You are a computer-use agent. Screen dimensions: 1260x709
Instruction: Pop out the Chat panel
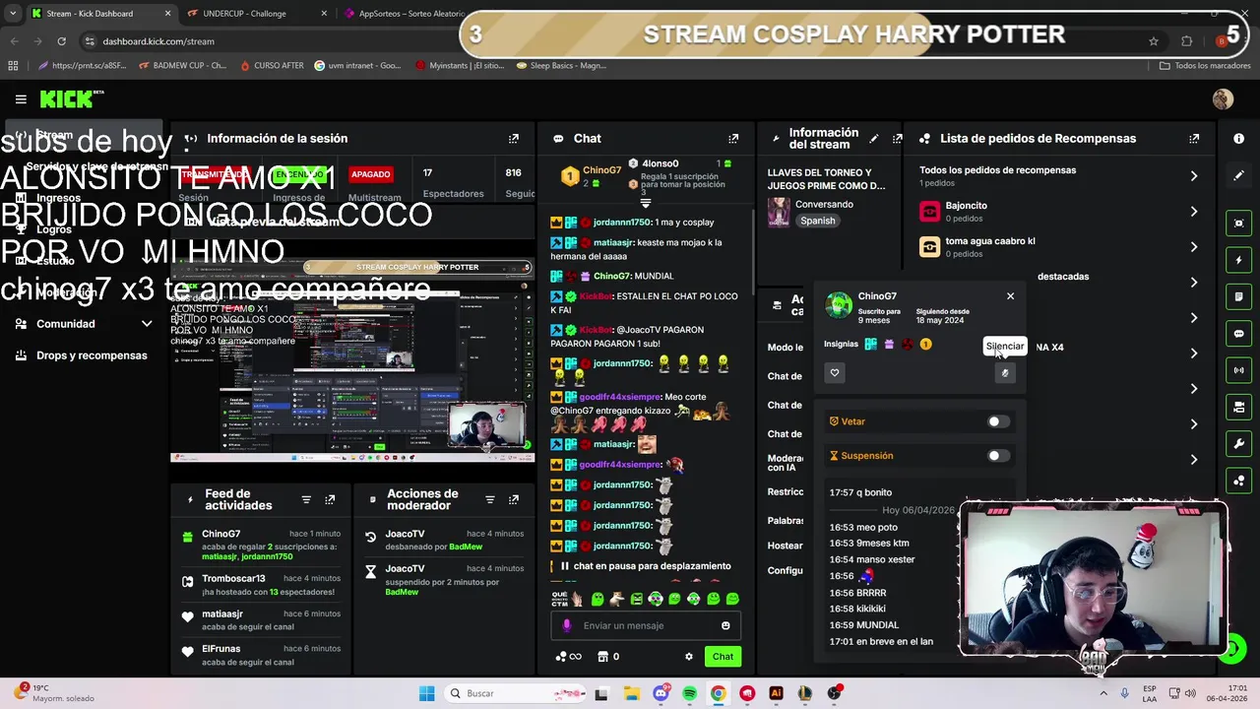[x=733, y=139]
